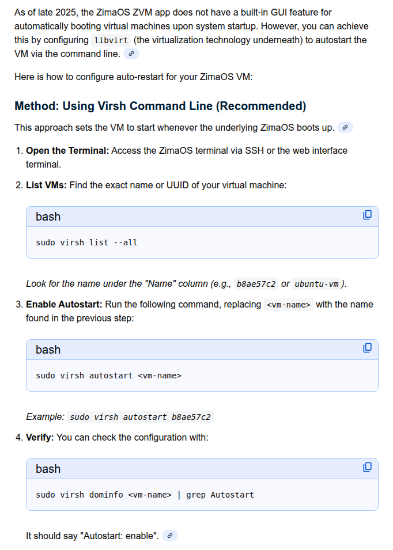
Task: Click the 'sudo virsh dominfo' command text
Action: (145, 495)
